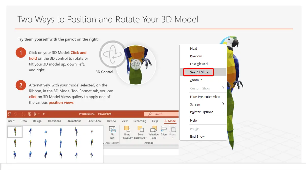Click the magnifier icon in Search
306x170 pixels.
[x=150, y=114]
